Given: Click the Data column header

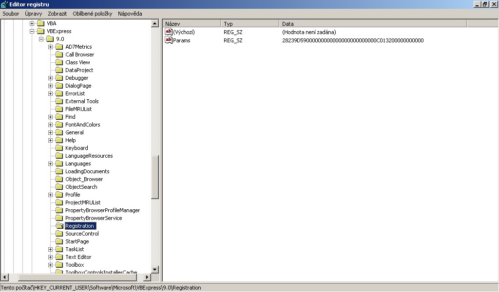Looking at the screenshot, I should [373, 23].
